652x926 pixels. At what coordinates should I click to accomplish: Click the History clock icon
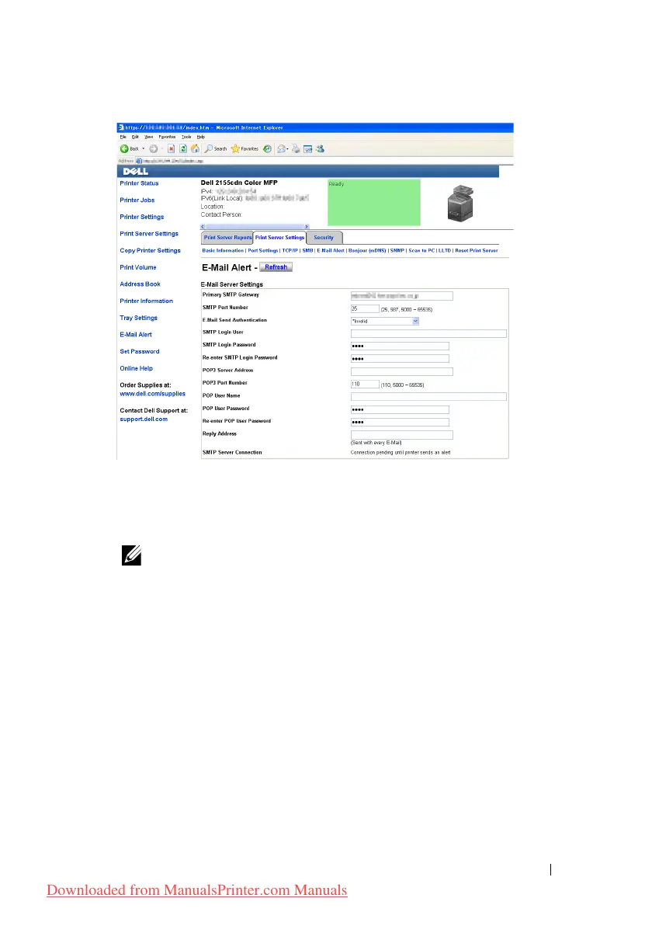[x=267, y=149]
